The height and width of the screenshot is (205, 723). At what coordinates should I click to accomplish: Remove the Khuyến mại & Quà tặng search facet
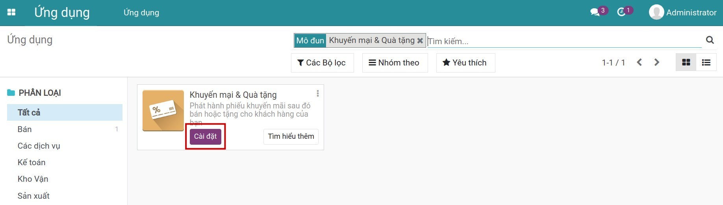[x=420, y=41]
